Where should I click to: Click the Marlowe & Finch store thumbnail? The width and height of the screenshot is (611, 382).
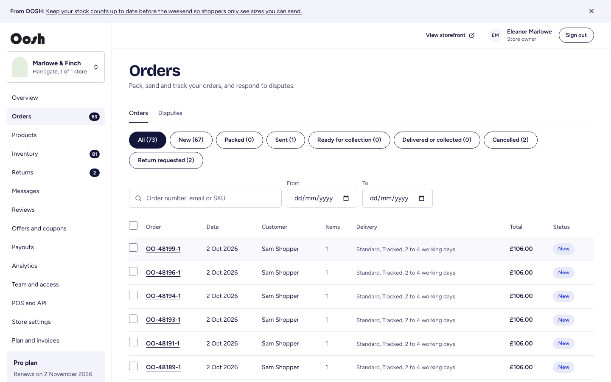[20, 67]
